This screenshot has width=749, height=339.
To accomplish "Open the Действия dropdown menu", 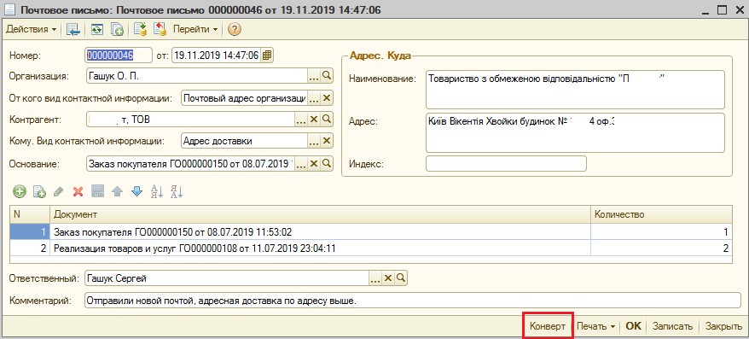I will [x=31, y=29].
